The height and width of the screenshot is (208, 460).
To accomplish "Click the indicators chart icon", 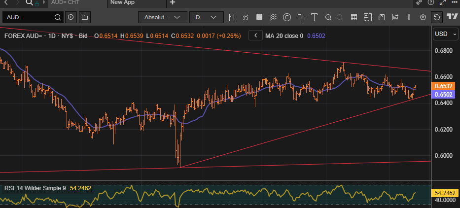I will (246, 18).
